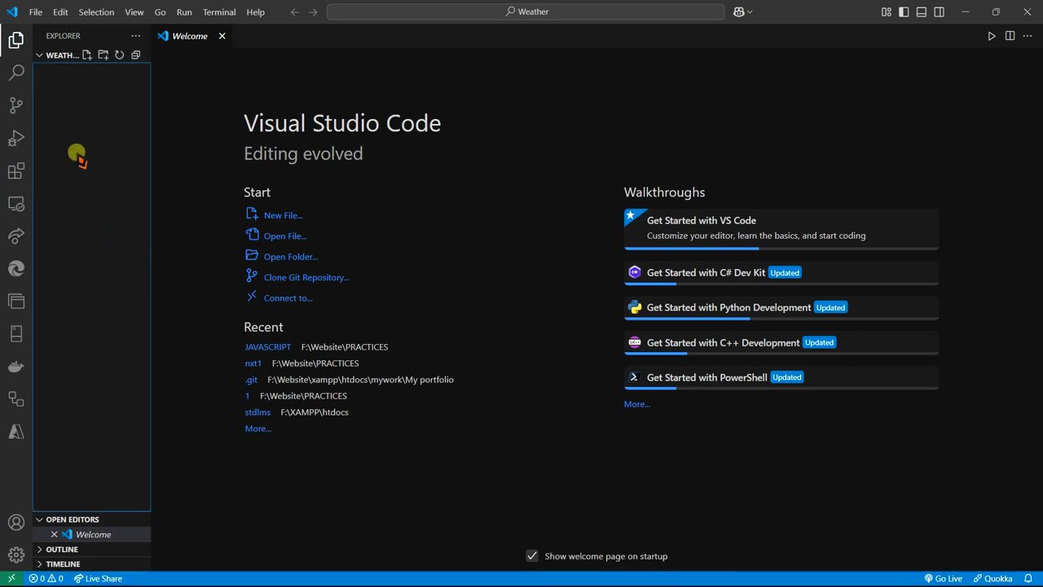Viewport: 1043px width, 587px height.
Task: Click Go Live in status bar
Action: (944, 579)
